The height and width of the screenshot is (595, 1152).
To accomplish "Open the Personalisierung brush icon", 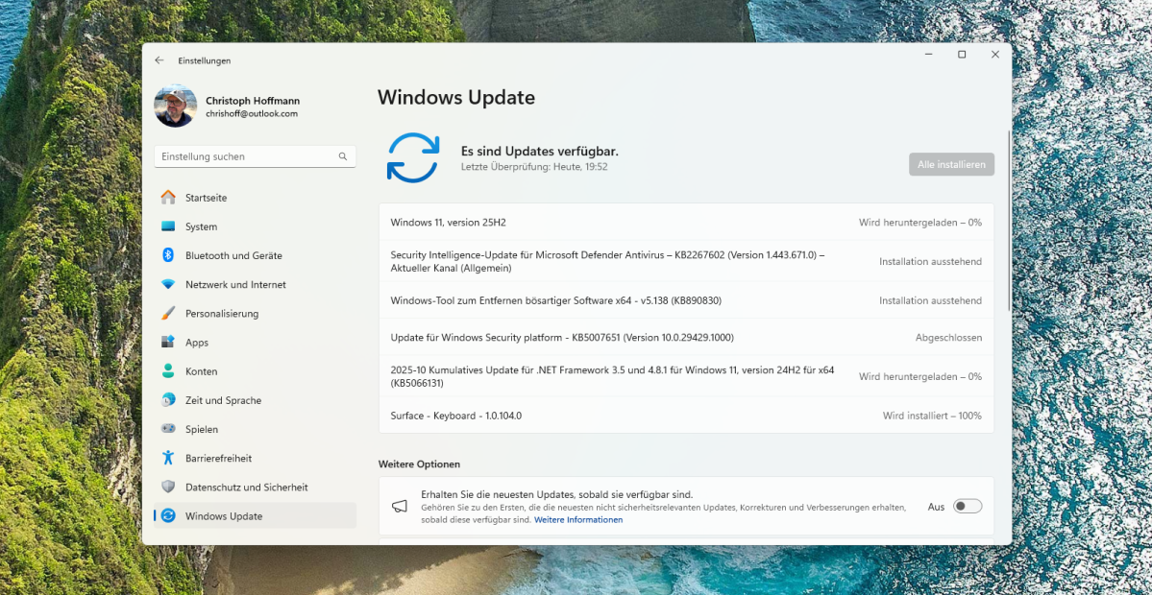I will click(x=169, y=313).
